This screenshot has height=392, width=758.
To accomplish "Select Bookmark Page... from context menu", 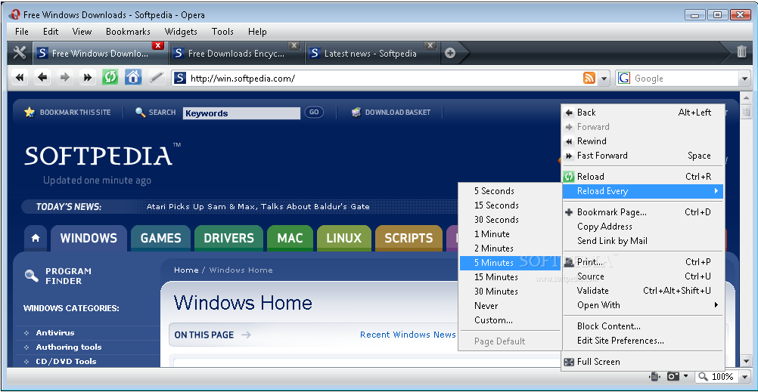I will click(x=642, y=212).
